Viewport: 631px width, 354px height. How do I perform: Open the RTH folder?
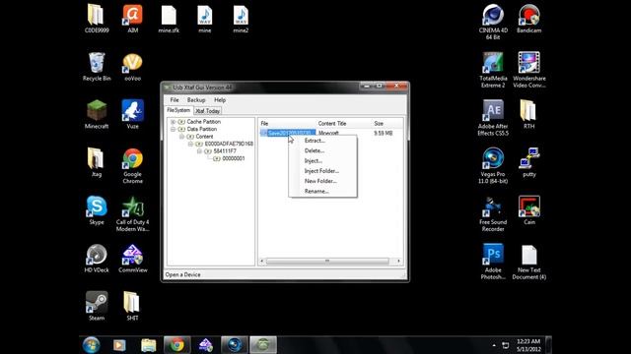tap(528, 114)
